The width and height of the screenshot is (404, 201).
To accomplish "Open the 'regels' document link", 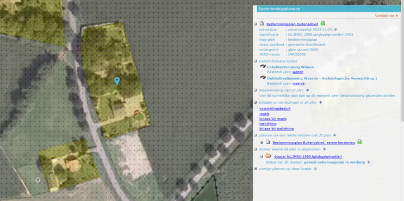I will [264, 114].
